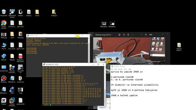Click the line '3. ve 4. portunda vlan30'

pos(127,79)
